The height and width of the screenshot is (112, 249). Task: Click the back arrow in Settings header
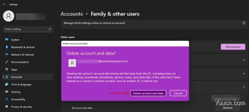pyautogui.click(x=4, y=4)
